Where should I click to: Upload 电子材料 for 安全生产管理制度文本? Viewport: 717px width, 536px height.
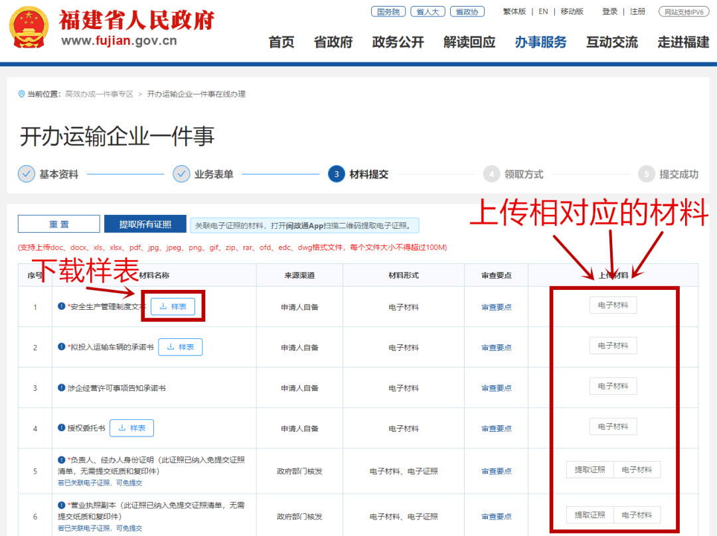click(x=613, y=304)
